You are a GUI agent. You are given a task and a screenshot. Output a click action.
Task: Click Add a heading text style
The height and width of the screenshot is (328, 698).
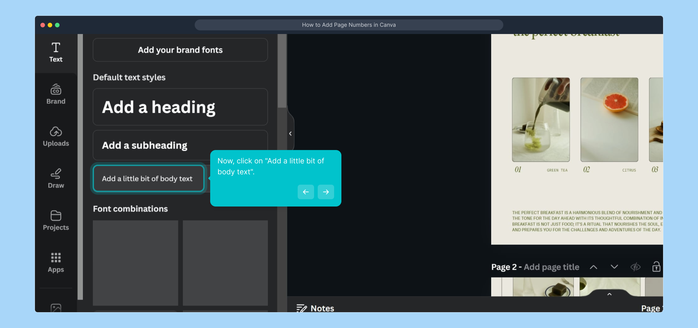tap(180, 107)
